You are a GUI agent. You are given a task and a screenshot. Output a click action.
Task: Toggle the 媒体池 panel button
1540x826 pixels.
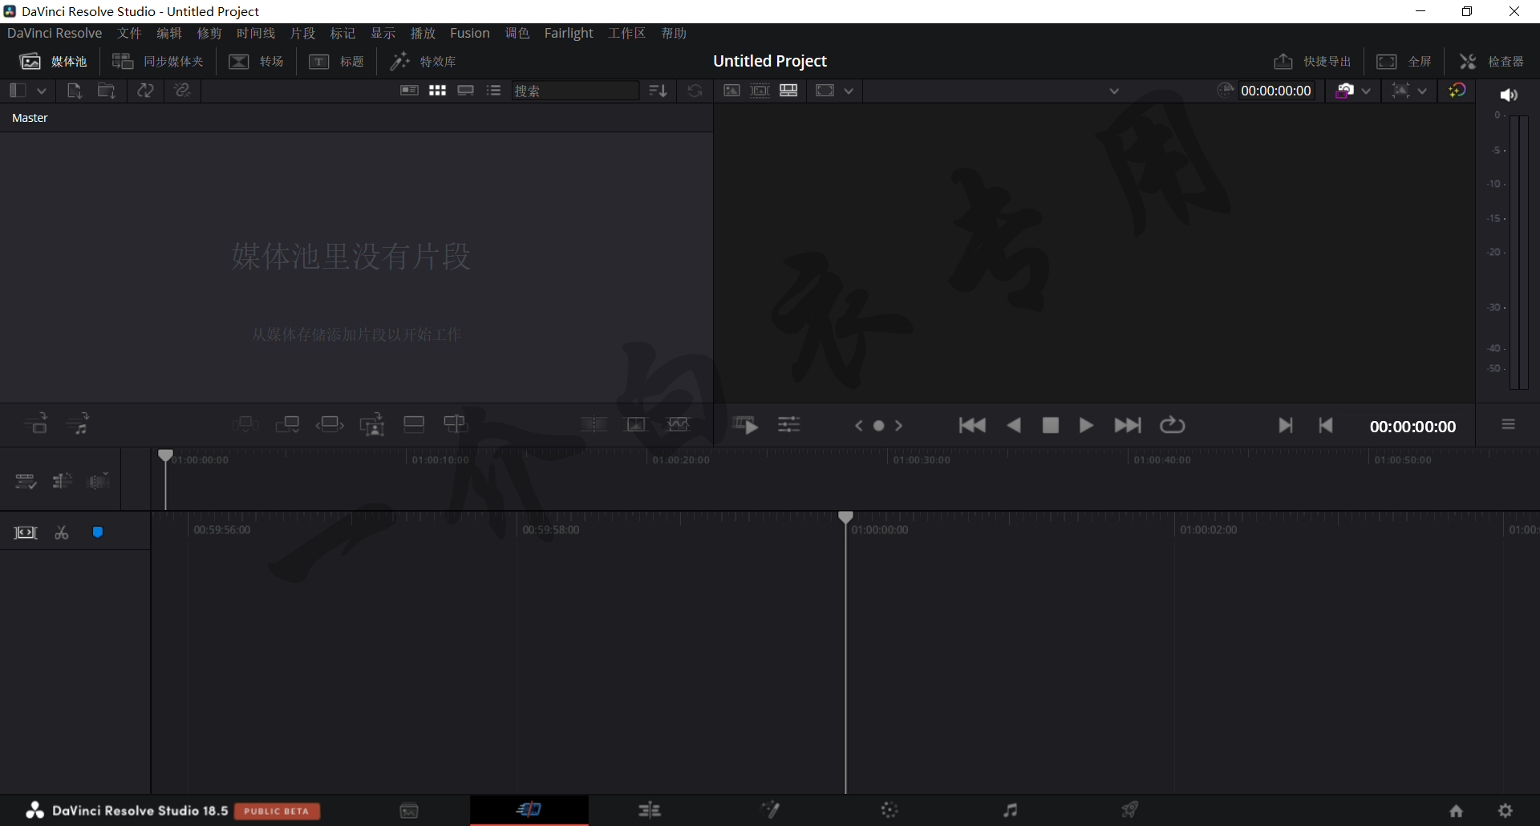point(54,62)
